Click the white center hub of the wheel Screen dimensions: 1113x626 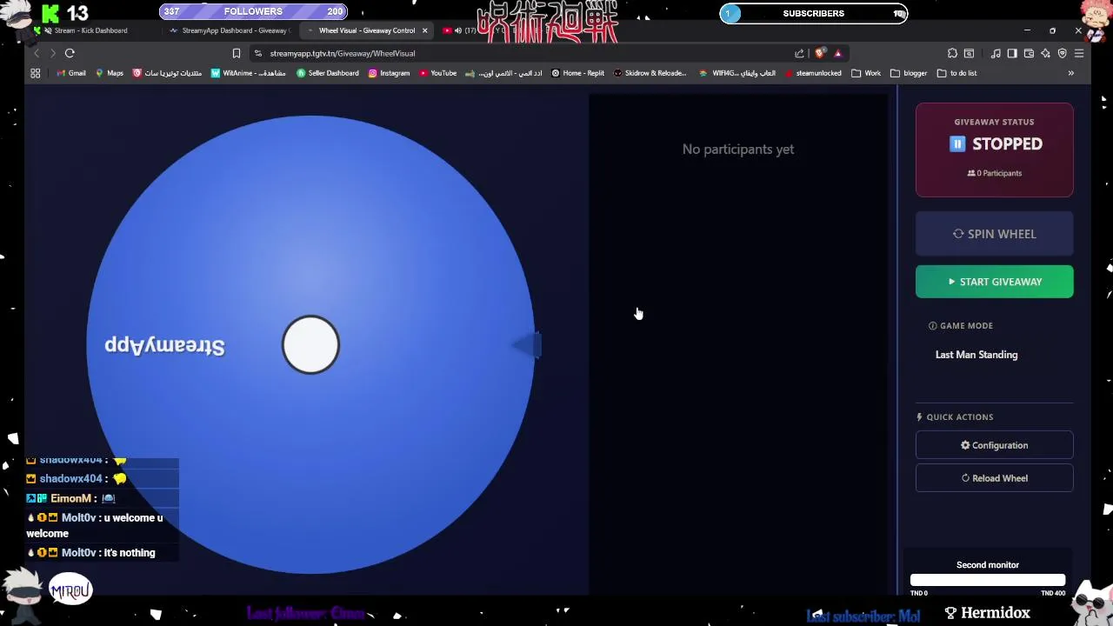coord(310,345)
